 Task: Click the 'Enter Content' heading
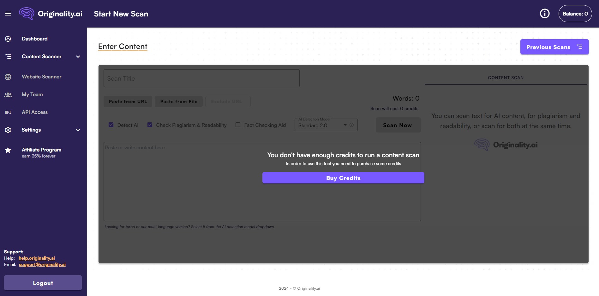pos(123,46)
